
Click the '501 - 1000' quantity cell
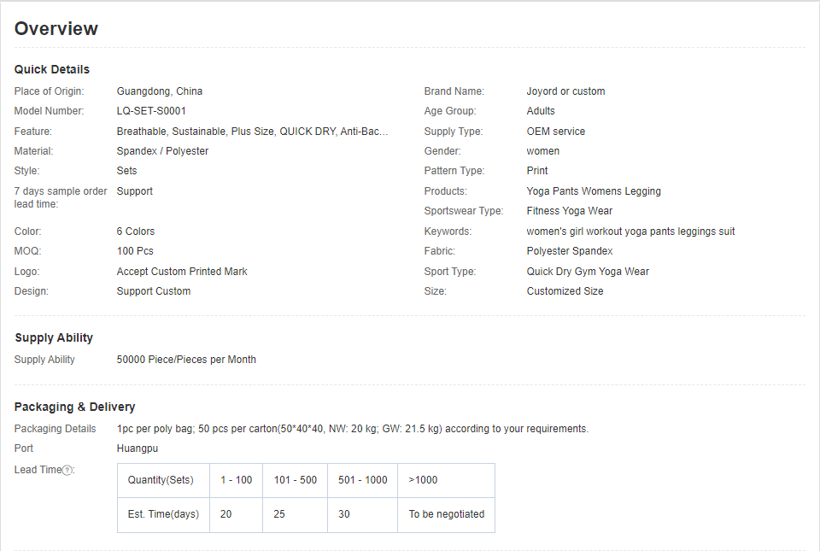[x=362, y=480]
